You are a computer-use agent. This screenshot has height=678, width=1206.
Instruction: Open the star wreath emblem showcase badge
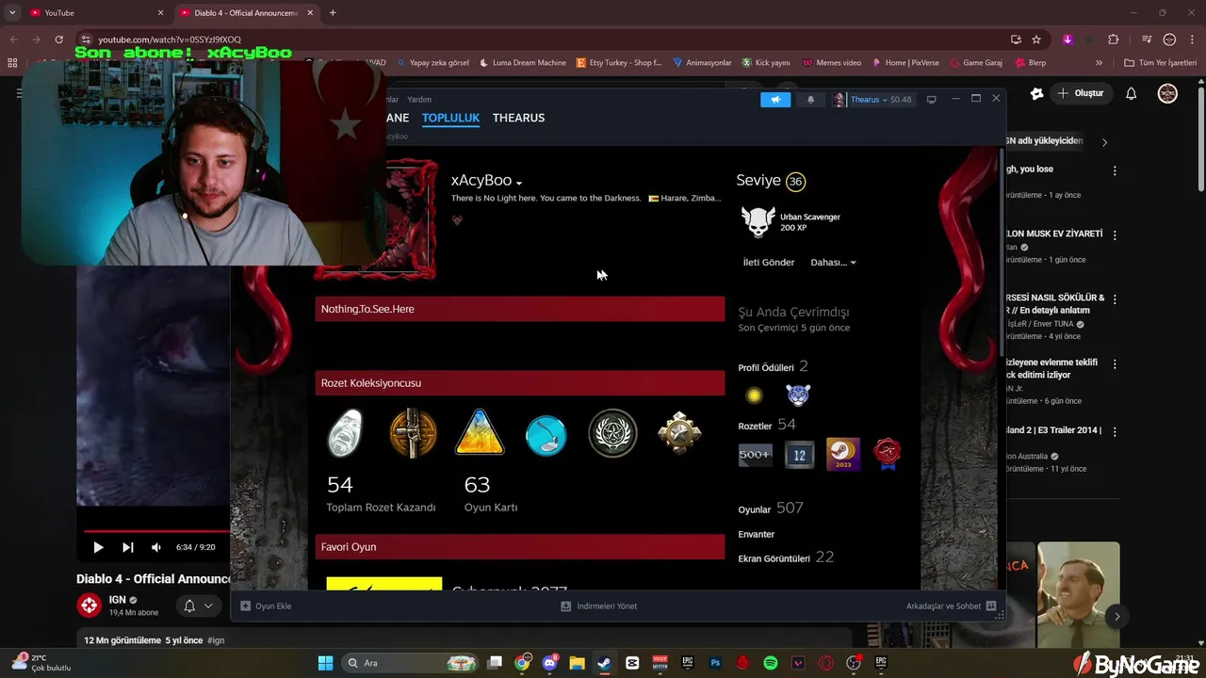coord(612,434)
